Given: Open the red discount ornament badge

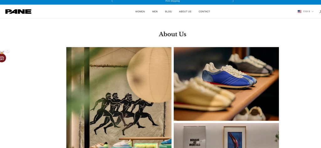Looking at the screenshot, I should pos(2,57).
